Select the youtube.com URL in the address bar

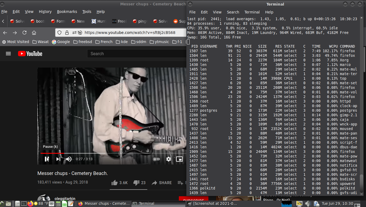[130, 33]
